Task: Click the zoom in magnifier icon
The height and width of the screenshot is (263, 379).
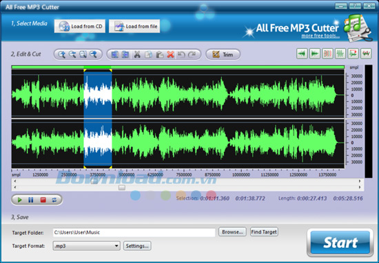Action: point(61,54)
